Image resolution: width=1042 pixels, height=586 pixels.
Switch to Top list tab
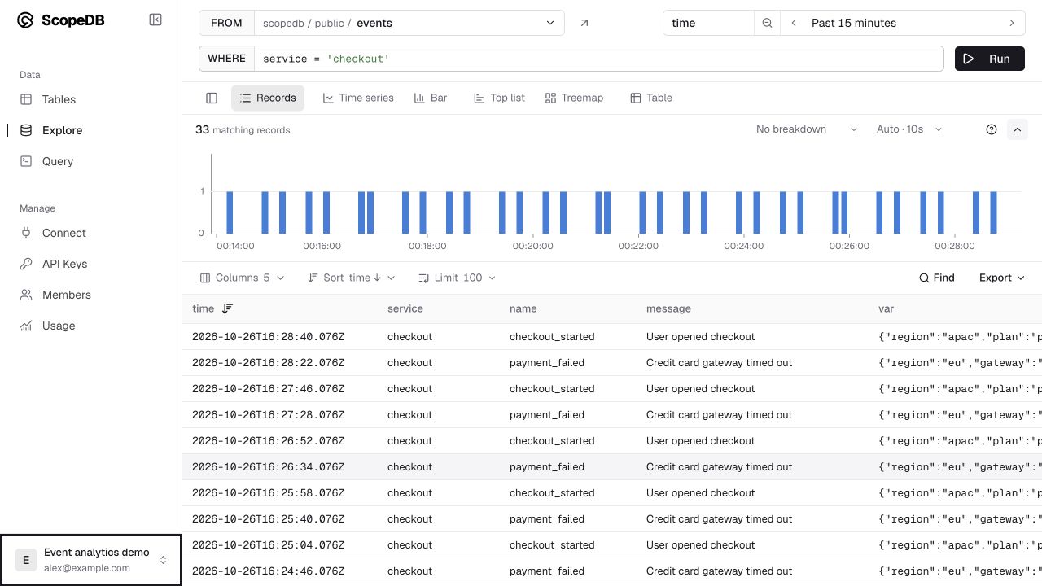[x=499, y=98]
